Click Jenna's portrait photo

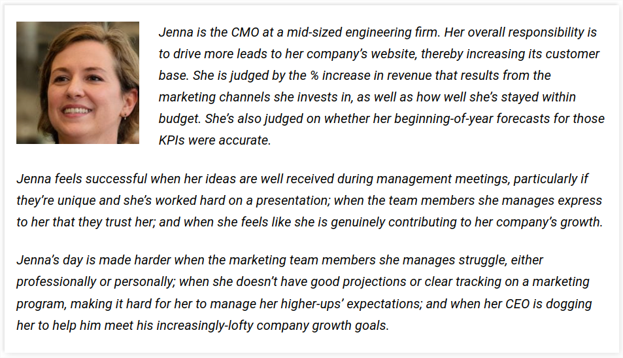click(x=78, y=82)
